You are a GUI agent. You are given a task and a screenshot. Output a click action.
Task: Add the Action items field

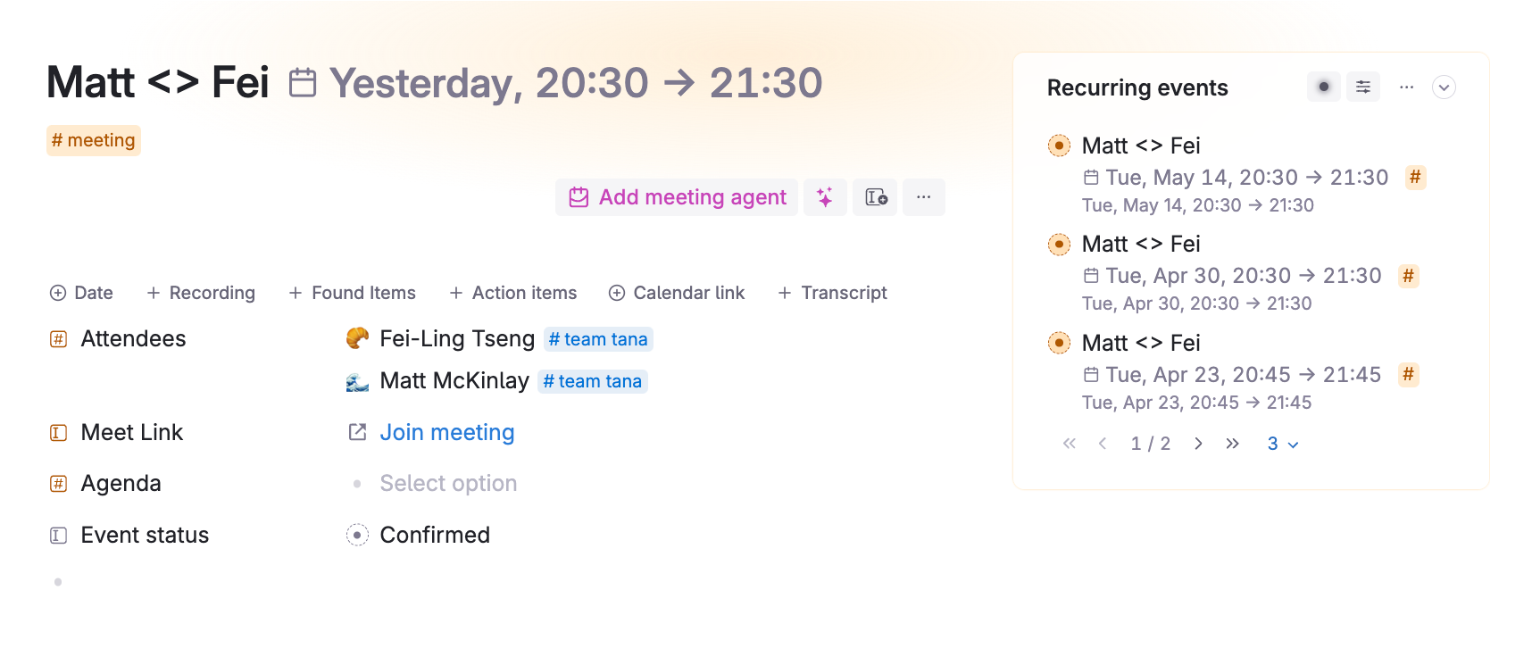tap(513, 293)
